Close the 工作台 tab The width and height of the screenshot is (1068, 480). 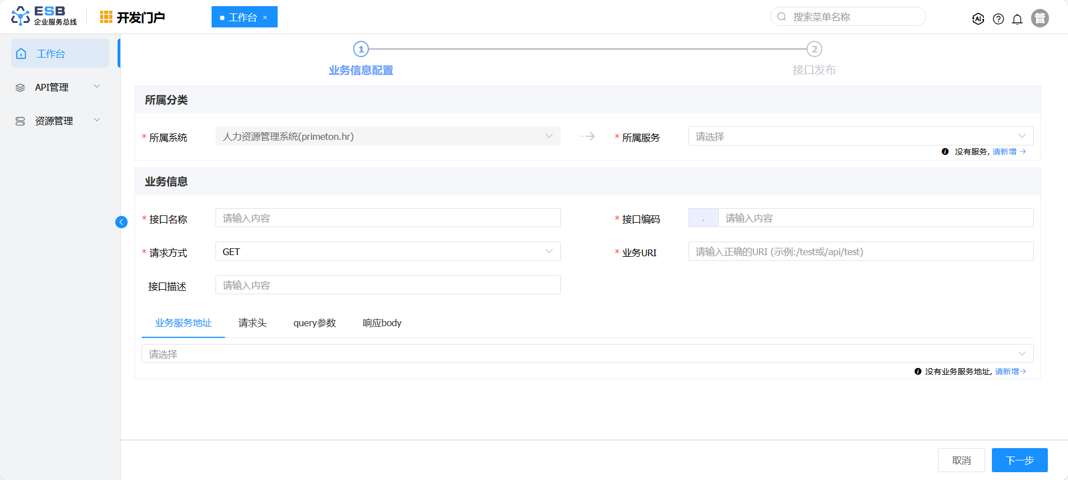[265, 18]
